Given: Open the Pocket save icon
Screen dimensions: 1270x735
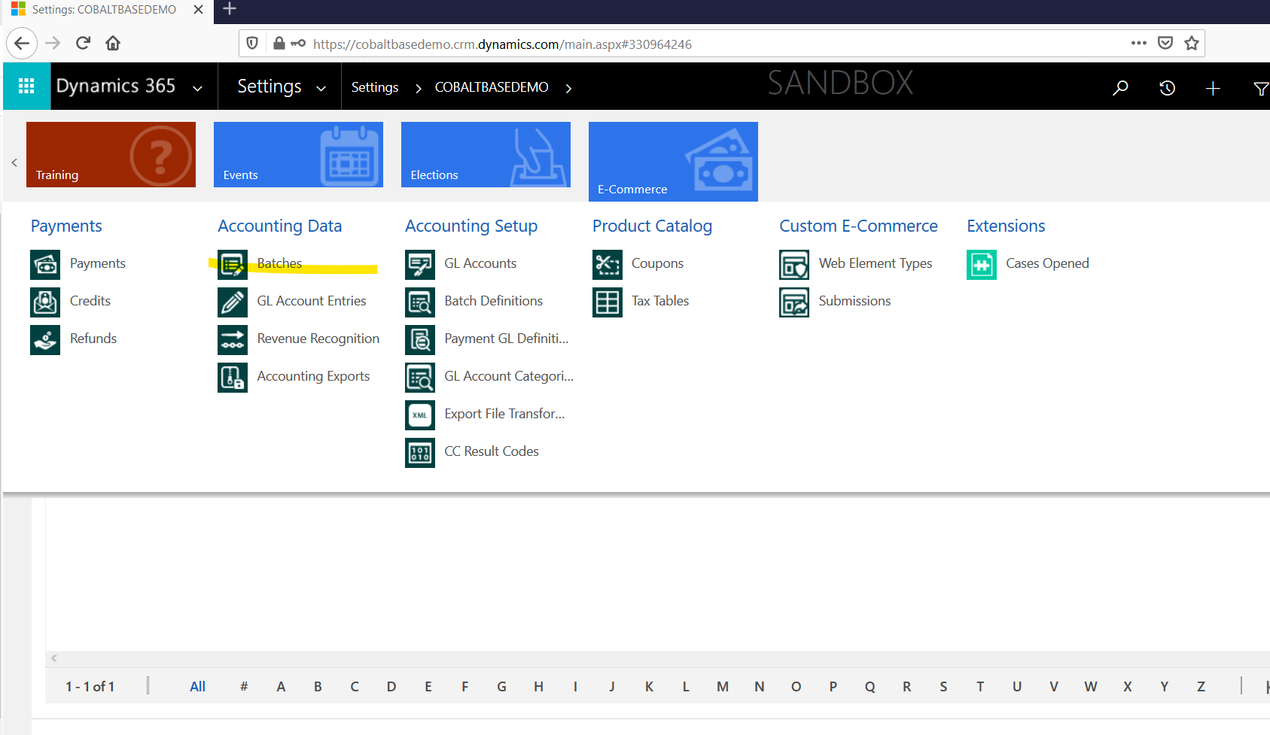Looking at the screenshot, I should (1165, 43).
